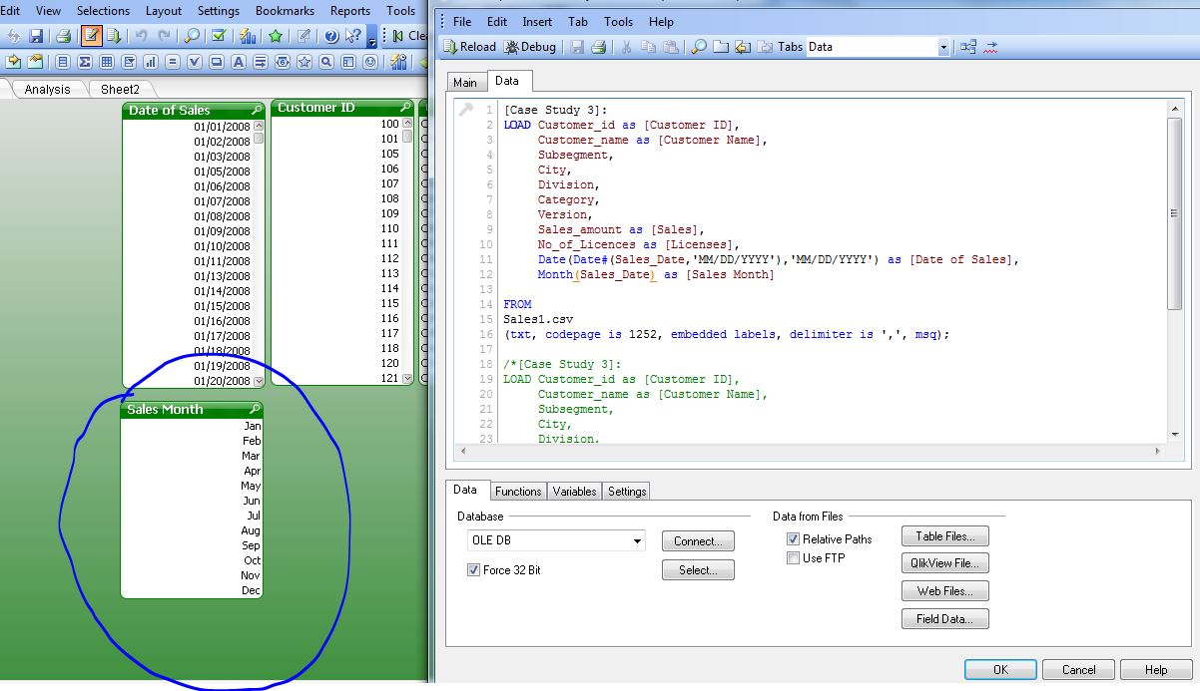Expand the main toolbar options arrow
This screenshot has height=691, width=1200.
(x=371, y=38)
